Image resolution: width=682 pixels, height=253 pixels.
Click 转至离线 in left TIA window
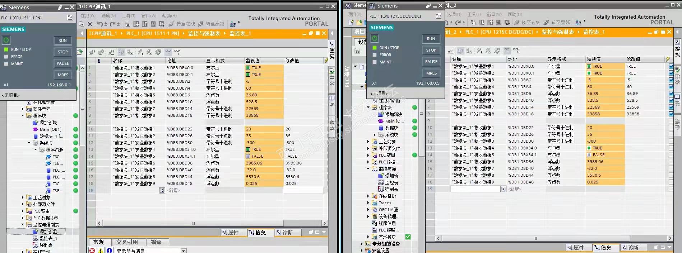tap(211, 24)
